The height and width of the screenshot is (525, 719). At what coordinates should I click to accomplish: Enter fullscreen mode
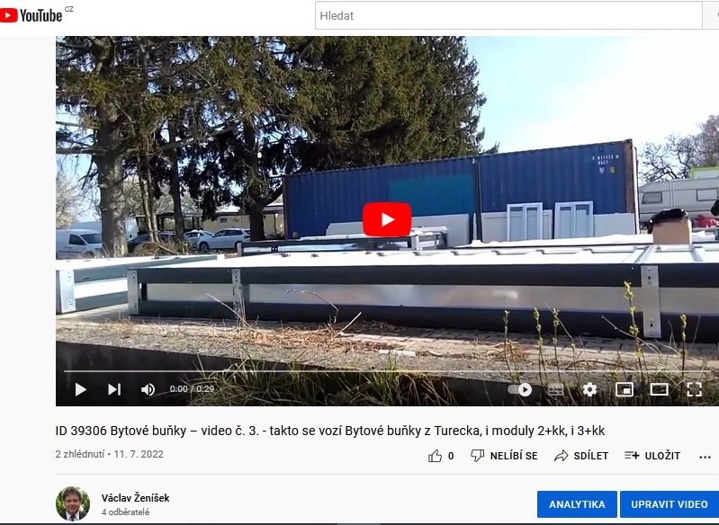694,390
